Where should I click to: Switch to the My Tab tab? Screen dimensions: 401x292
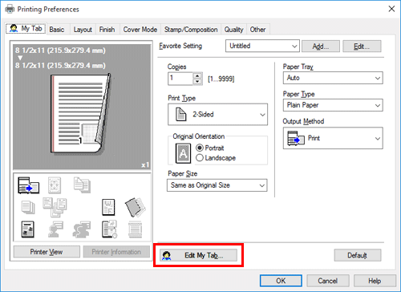tap(26, 28)
